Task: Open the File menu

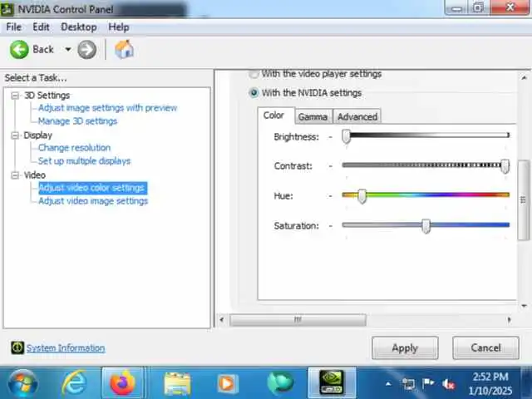Action: [14, 27]
